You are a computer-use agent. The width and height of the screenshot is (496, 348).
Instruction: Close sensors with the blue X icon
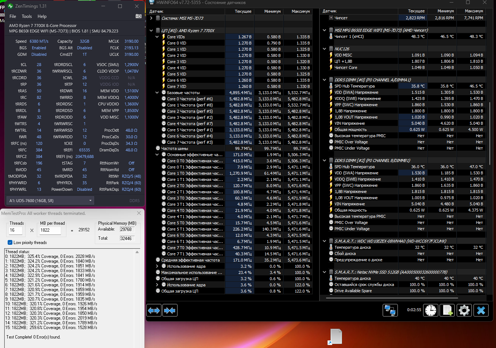(481, 310)
